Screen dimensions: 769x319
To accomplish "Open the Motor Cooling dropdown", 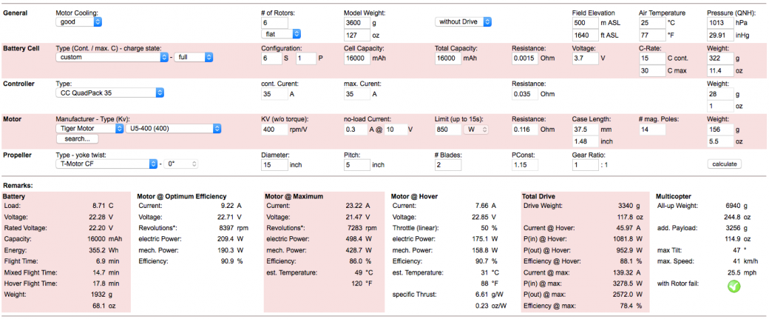I will 79,21.
